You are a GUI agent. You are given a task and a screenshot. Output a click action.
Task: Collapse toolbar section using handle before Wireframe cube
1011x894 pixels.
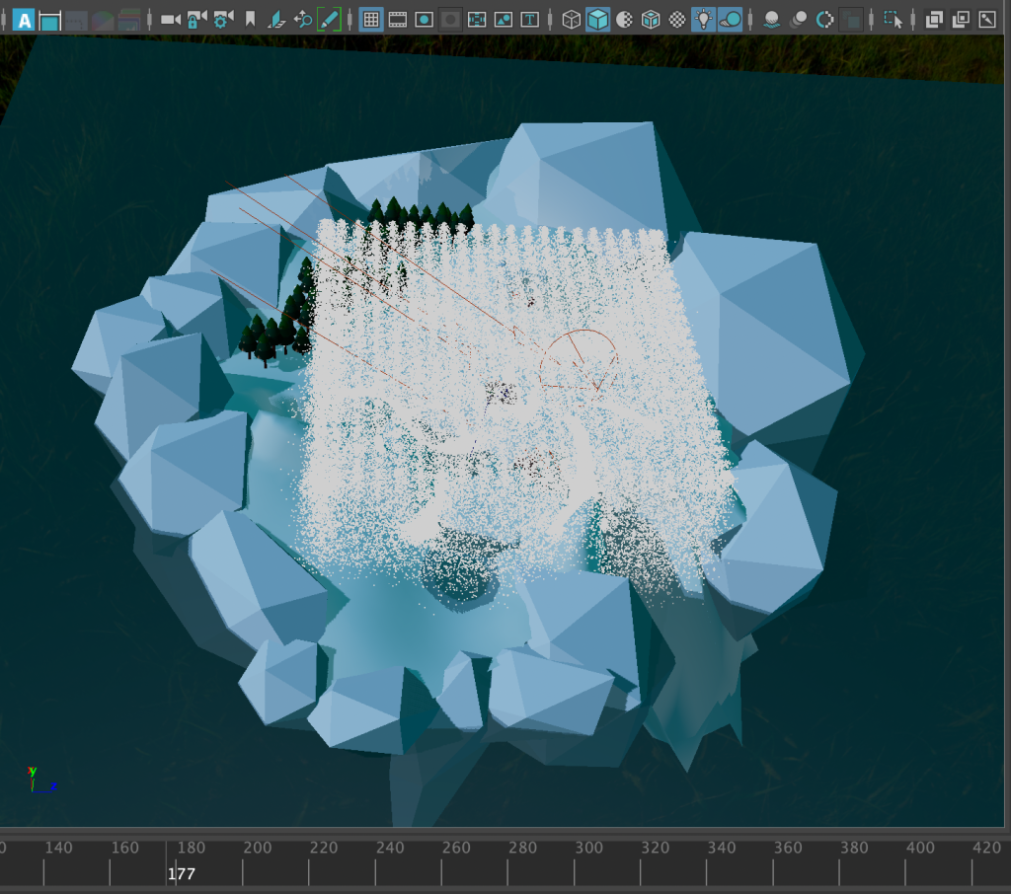pyautogui.click(x=550, y=20)
